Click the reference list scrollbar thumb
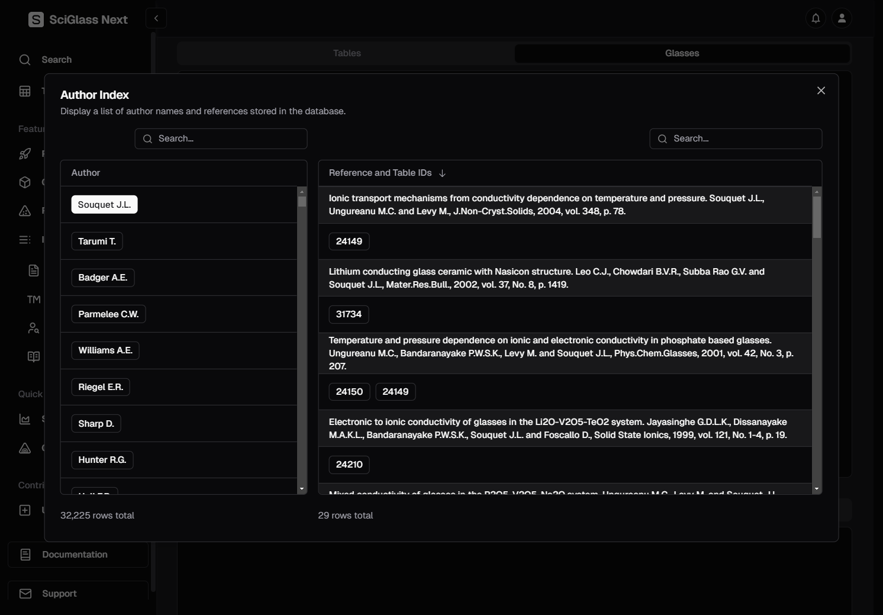Viewport: 883px width, 615px height. coord(817,217)
